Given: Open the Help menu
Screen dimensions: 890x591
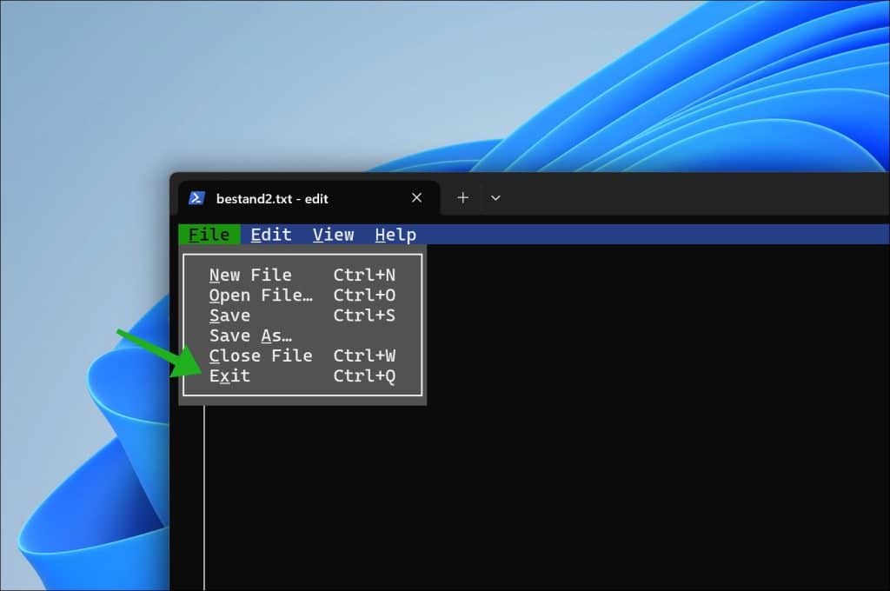Looking at the screenshot, I should (x=395, y=235).
